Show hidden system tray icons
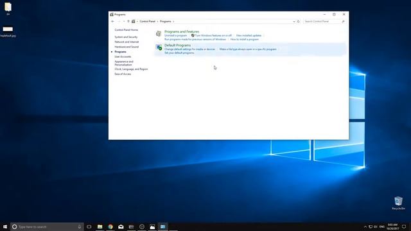The width and height of the screenshot is (411, 231). coord(365,227)
